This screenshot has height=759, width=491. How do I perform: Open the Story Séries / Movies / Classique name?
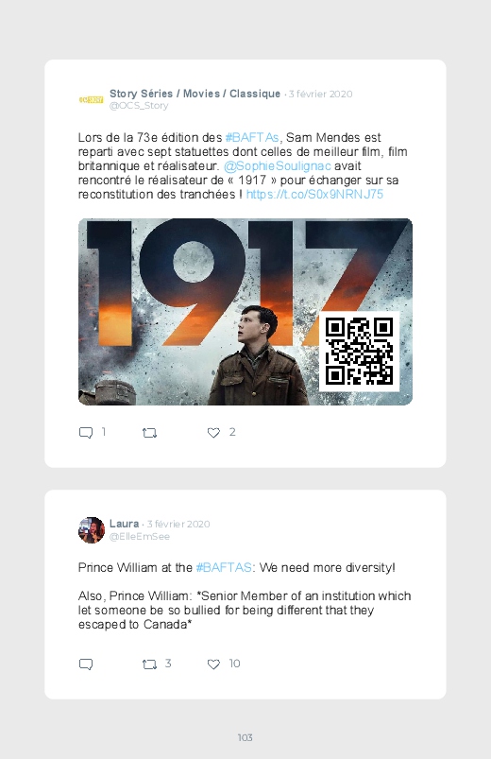click(x=195, y=94)
